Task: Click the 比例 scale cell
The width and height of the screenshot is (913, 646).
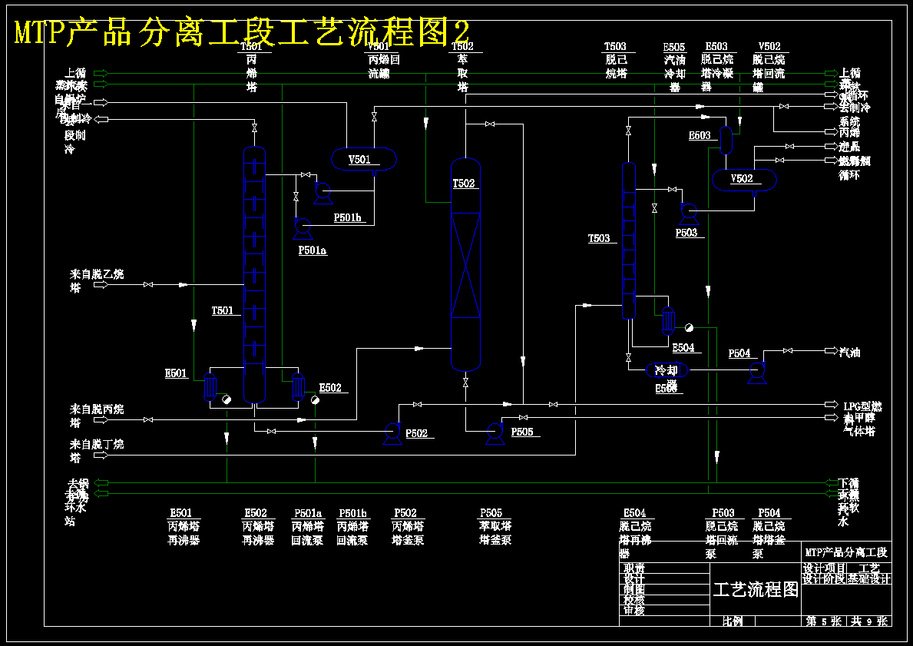Action: click(x=733, y=621)
